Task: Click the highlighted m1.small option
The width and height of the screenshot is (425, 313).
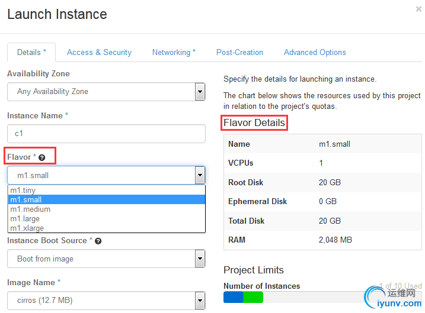Action: click(25, 199)
